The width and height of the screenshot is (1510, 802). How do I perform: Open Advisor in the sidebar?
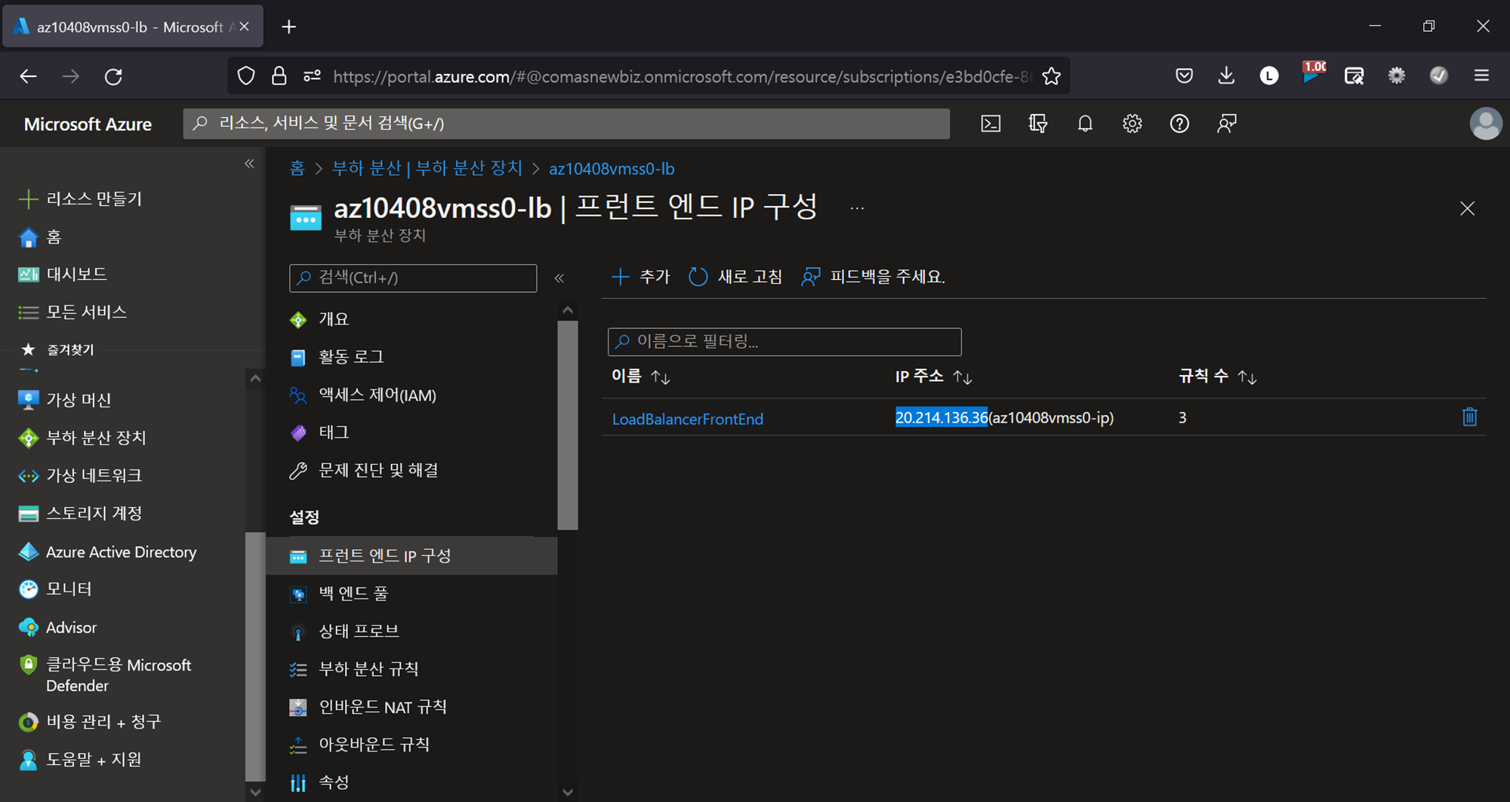(57, 627)
